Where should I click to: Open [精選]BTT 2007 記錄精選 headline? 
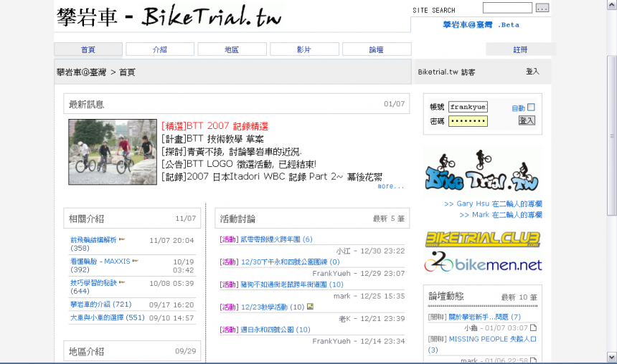click(x=215, y=126)
